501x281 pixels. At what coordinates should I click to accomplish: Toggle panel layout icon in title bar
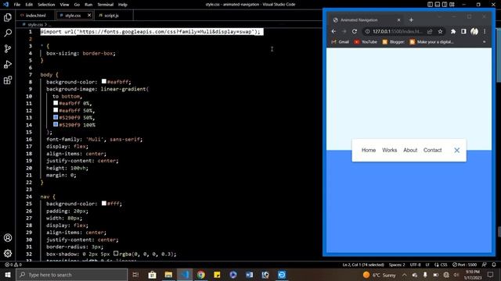[x=438, y=5]
